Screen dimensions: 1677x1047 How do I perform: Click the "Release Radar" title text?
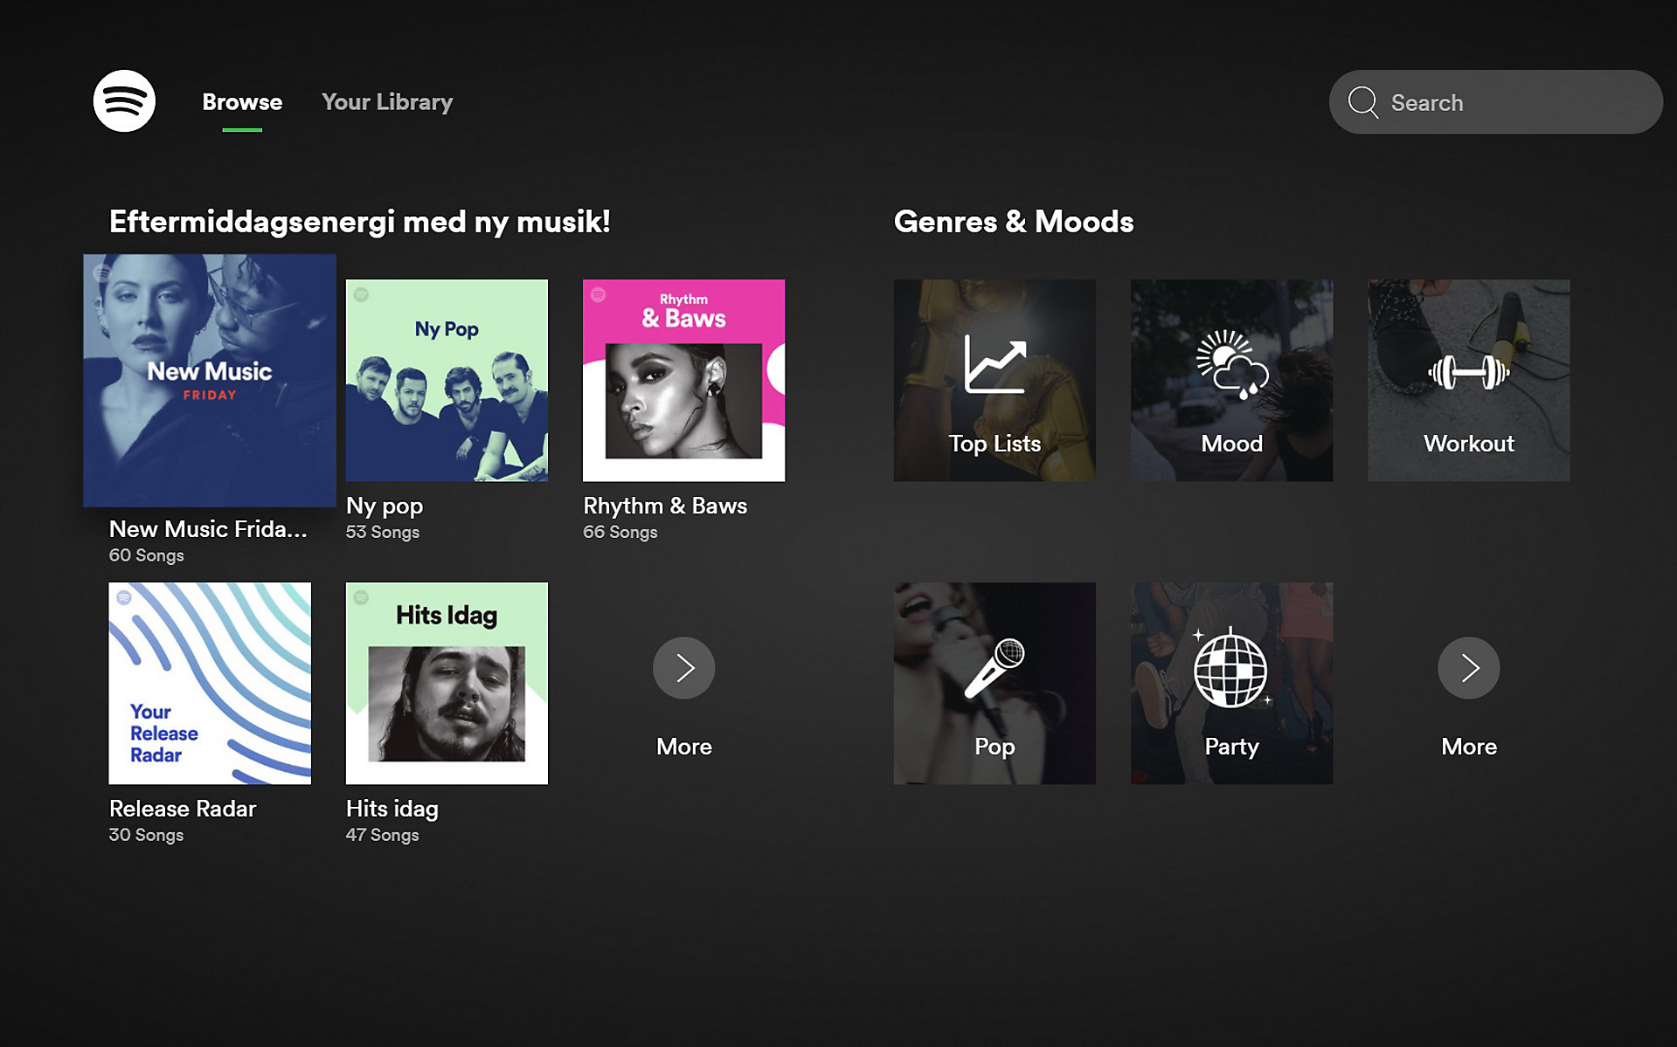click(183, 809)
